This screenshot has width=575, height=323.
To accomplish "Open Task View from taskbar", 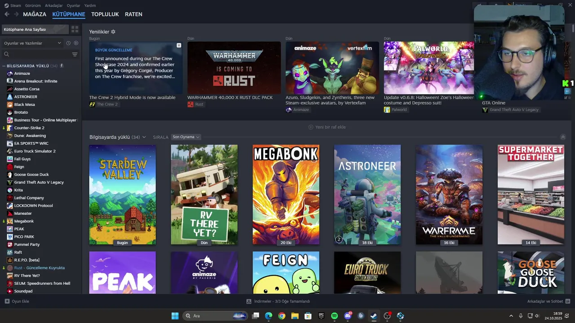I will (256, 316).
